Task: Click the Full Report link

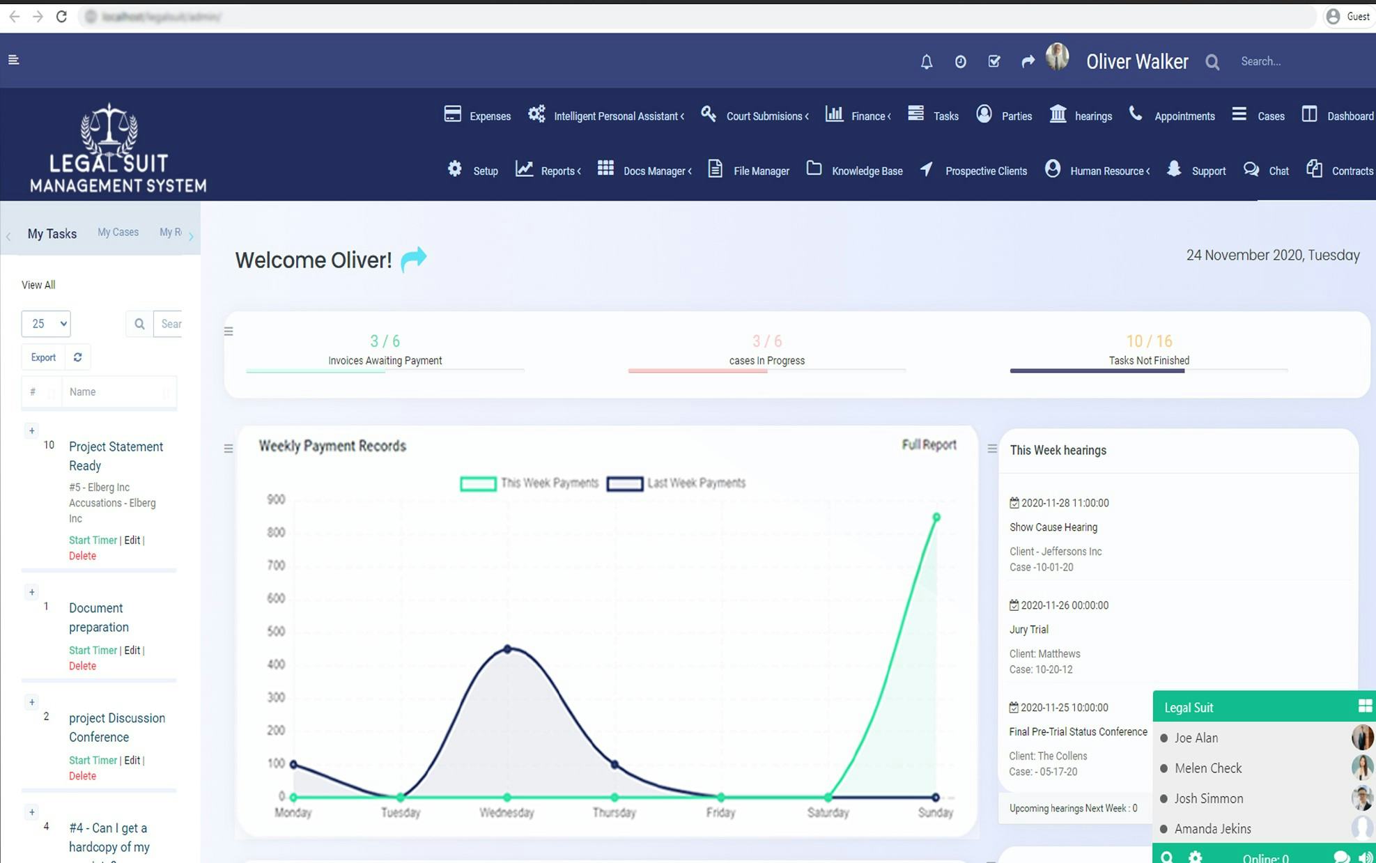Action: coord(929,444)
